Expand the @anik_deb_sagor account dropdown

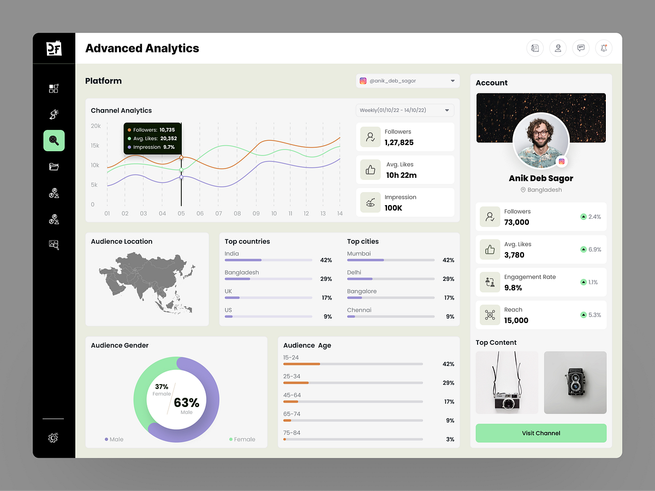pos(408,81)
